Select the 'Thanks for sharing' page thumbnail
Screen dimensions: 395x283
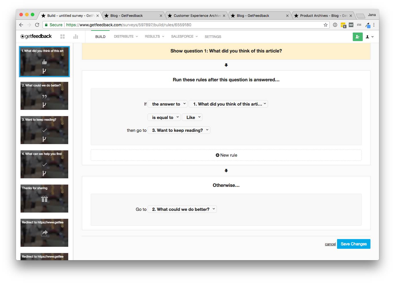[x=44, y=199]
